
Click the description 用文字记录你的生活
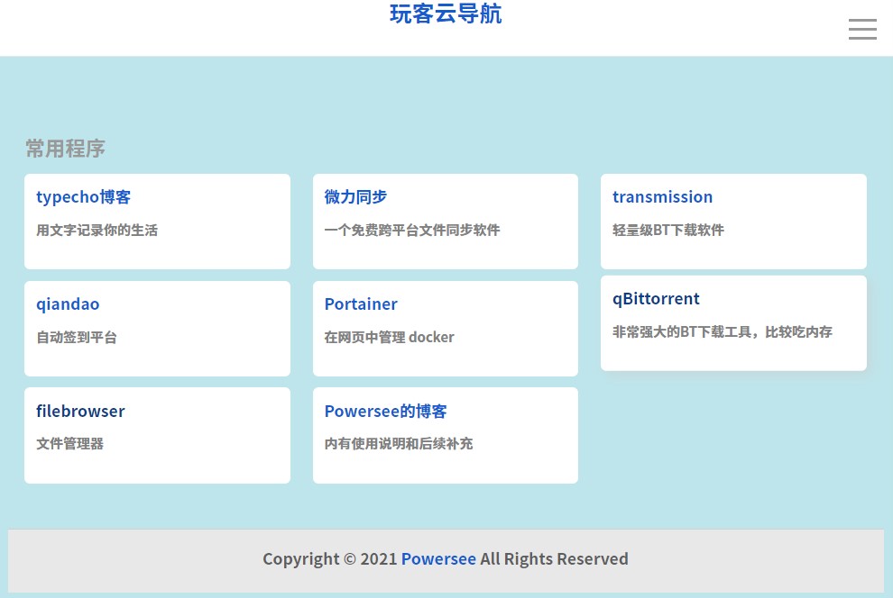(97, 231)
